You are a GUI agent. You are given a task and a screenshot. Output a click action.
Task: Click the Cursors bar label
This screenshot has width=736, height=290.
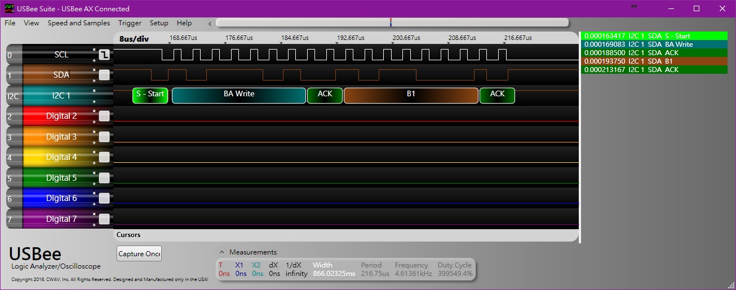coord(128,235)
